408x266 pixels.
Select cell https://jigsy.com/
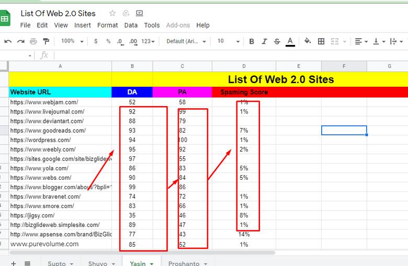pyautogui.click(x=60, y=215)
